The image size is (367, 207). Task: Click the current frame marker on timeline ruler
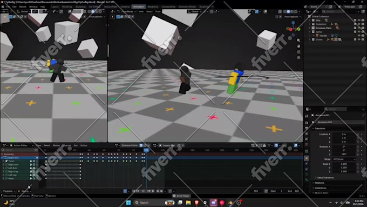[146, 150]
